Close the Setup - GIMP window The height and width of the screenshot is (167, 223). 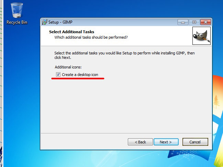205,22
